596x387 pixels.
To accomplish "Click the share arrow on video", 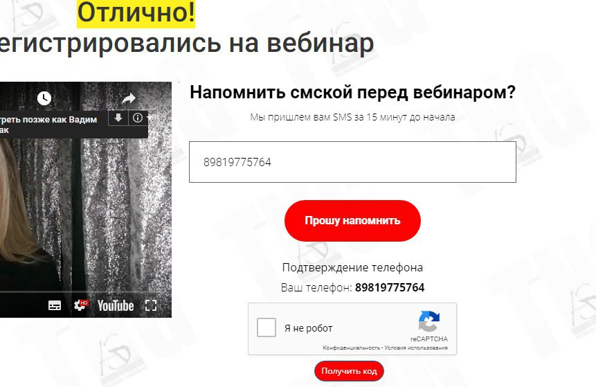I will pyautogui.click(x=129, y=98).
